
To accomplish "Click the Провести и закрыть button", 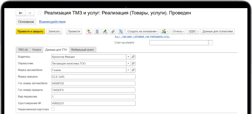I will click(30, 31).
